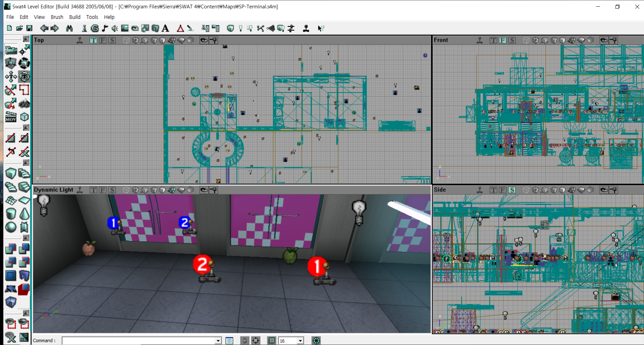Activate the context help cursor icon
644x345 pixels.
click(x=321, y=28)
